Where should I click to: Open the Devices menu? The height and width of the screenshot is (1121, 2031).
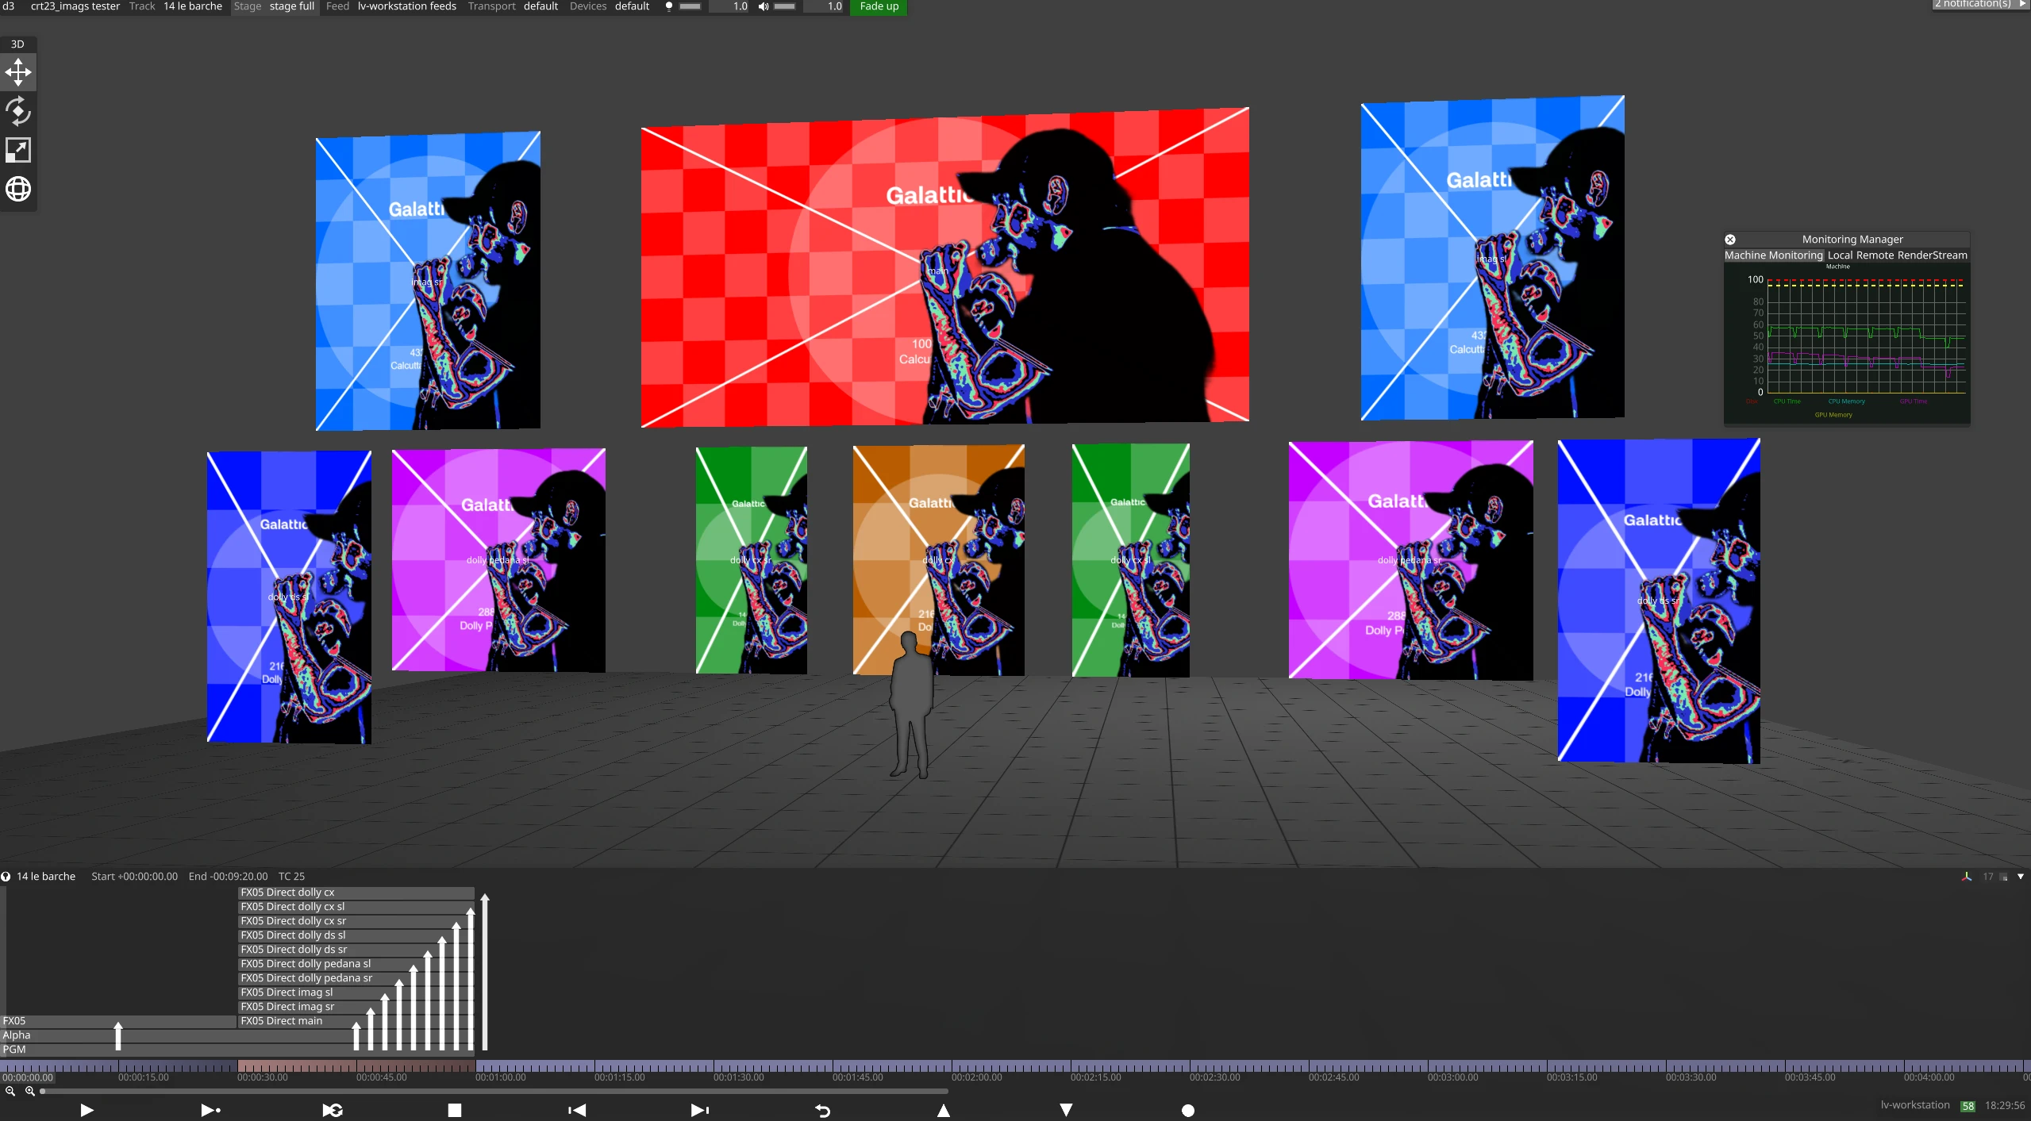588,6
